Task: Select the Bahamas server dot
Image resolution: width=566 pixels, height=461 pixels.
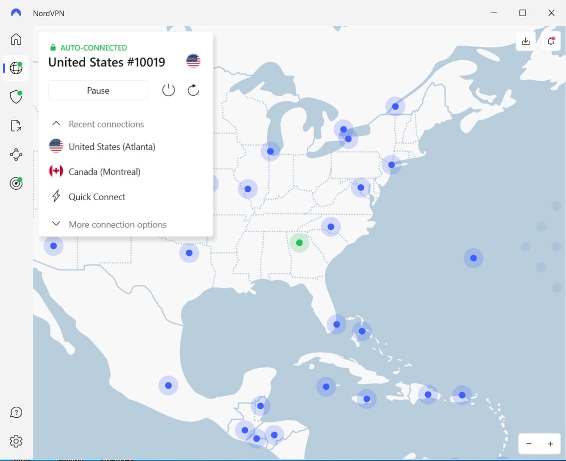Action: [362, 331]
